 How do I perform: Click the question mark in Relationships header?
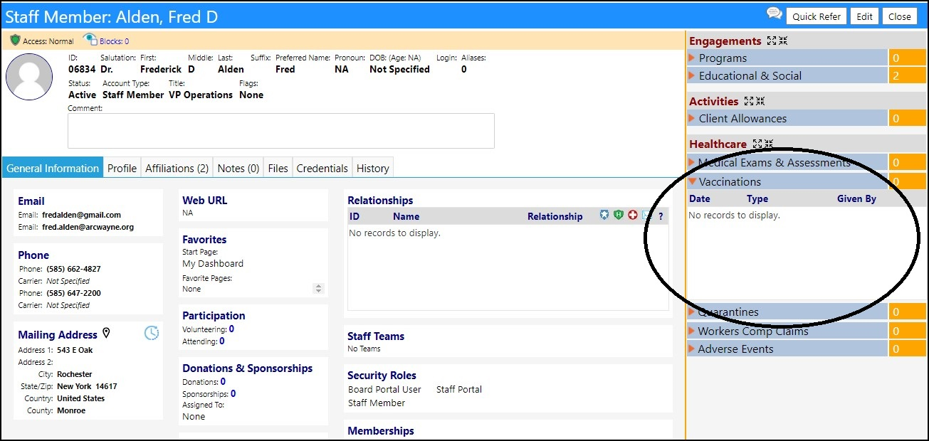point(661,216)
